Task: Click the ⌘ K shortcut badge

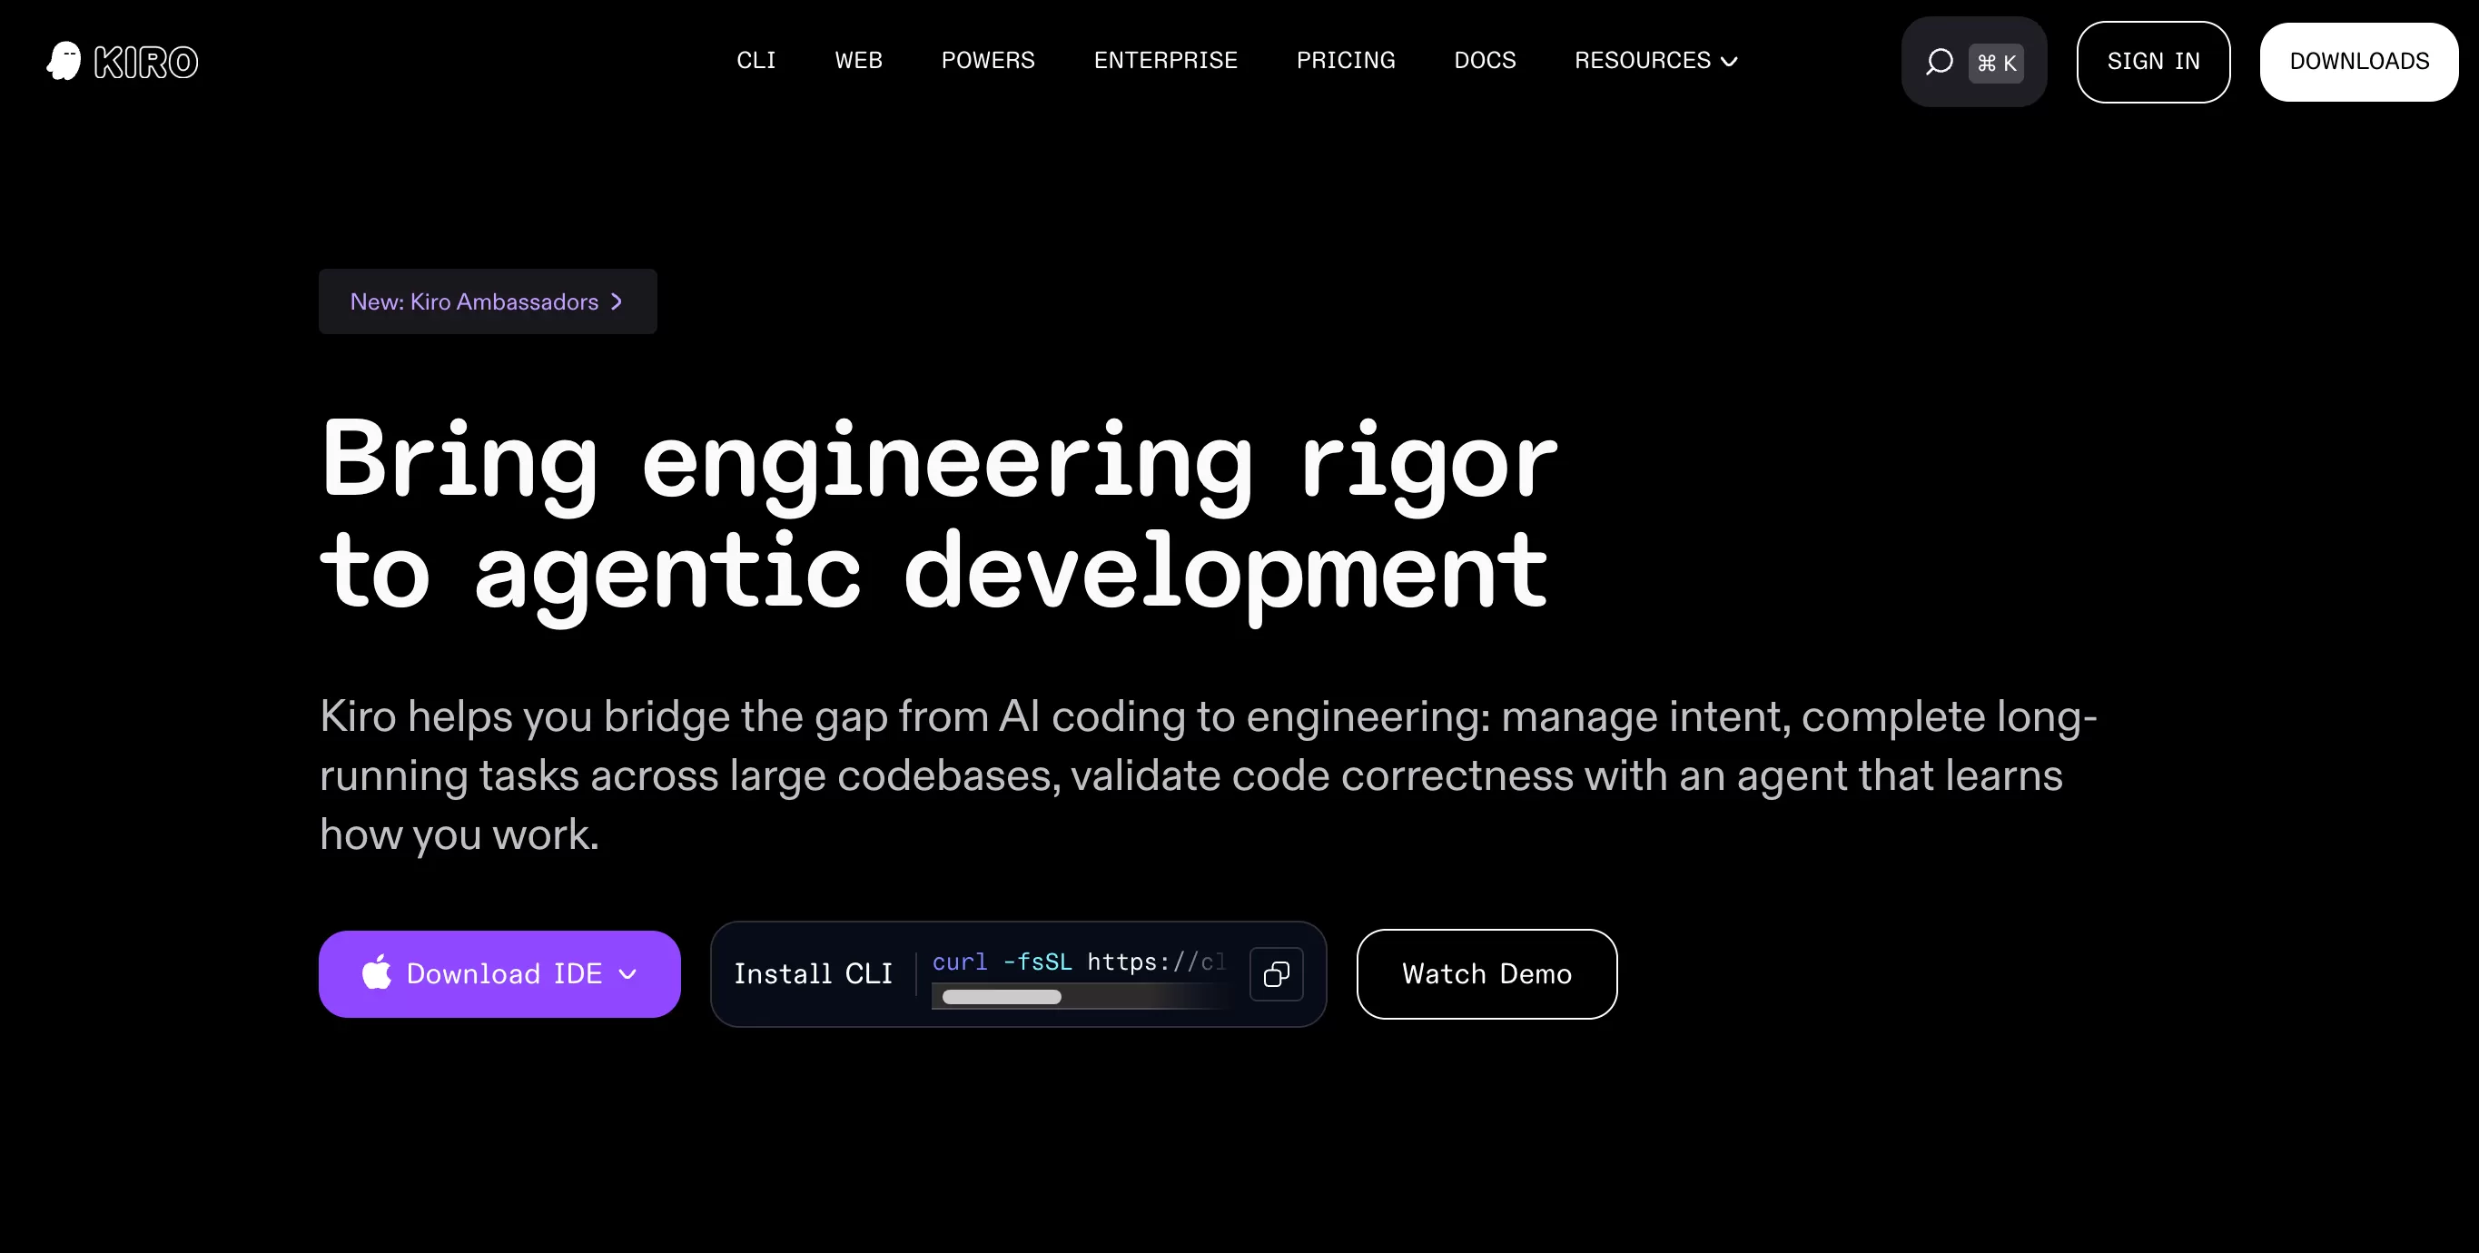Action: (x=1996, y=63)
